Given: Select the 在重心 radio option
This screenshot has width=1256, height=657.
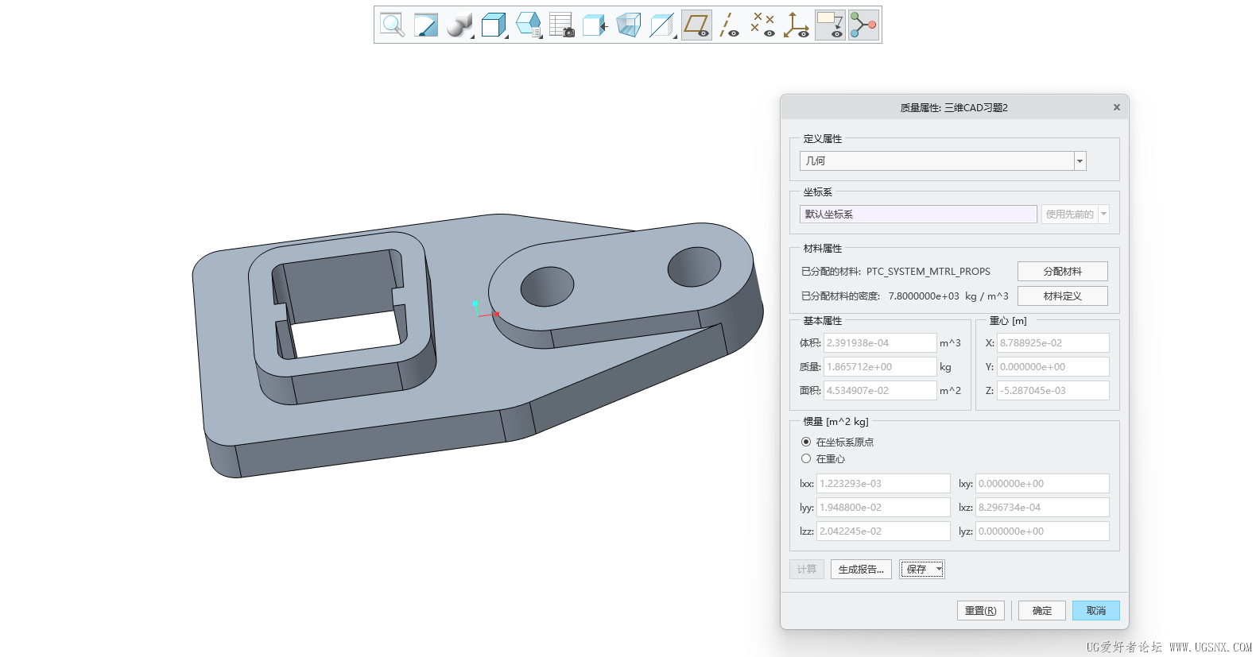Looking at the screenshot, I should tap(806, 458).
